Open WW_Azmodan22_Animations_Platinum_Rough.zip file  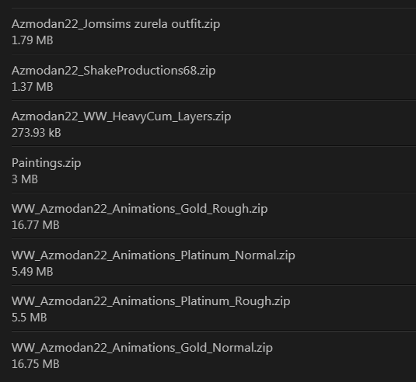click(151, 301)
